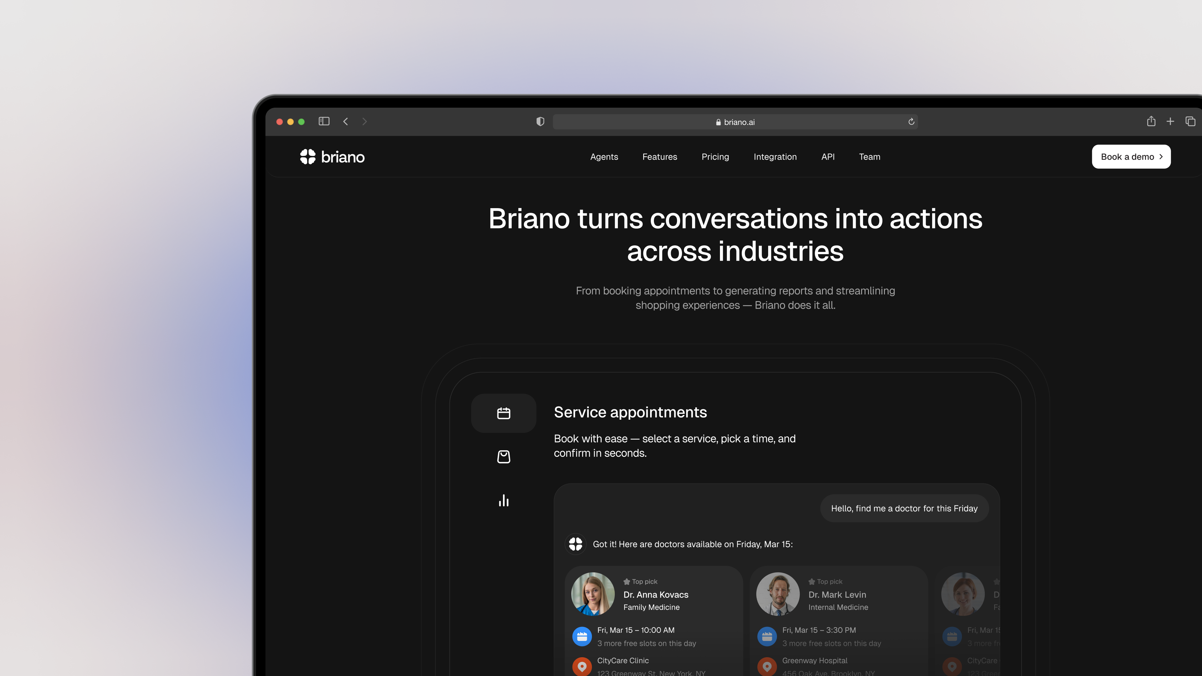This screenshot has height=676, width=1202.
Task: Close the Safari window with red button
Action: coord(280,122)
